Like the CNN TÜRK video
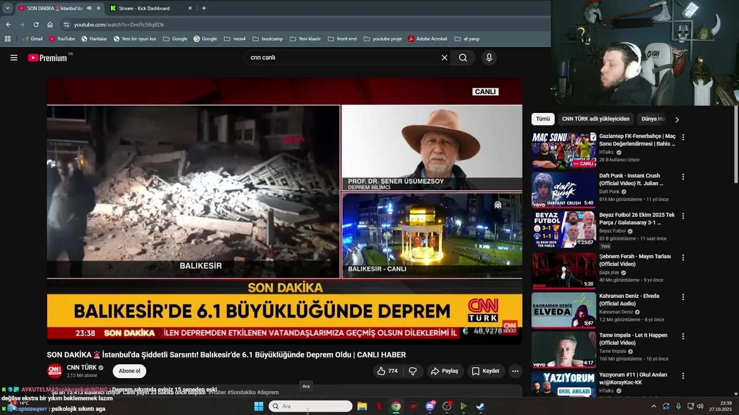 point(387,371)
